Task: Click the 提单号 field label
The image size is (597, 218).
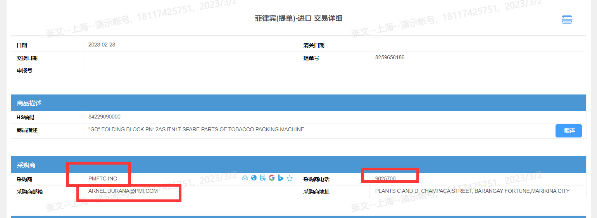Action: click(x=311, y=58)
